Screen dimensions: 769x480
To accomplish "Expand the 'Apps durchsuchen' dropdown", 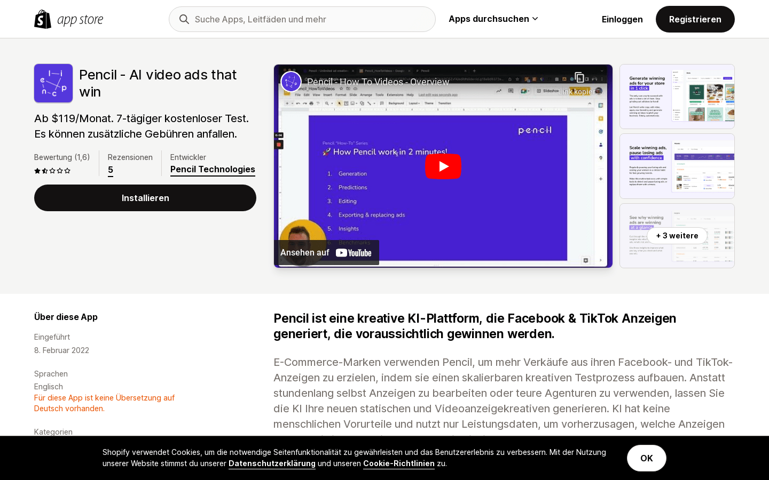I will pos(536,19).
